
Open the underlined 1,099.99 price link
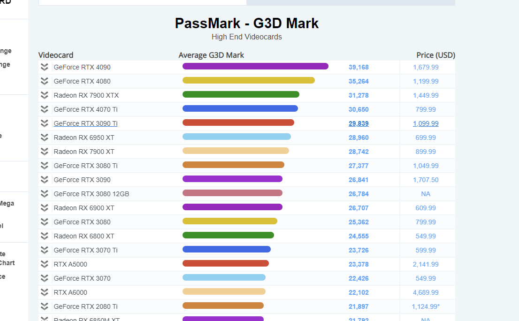426,123
